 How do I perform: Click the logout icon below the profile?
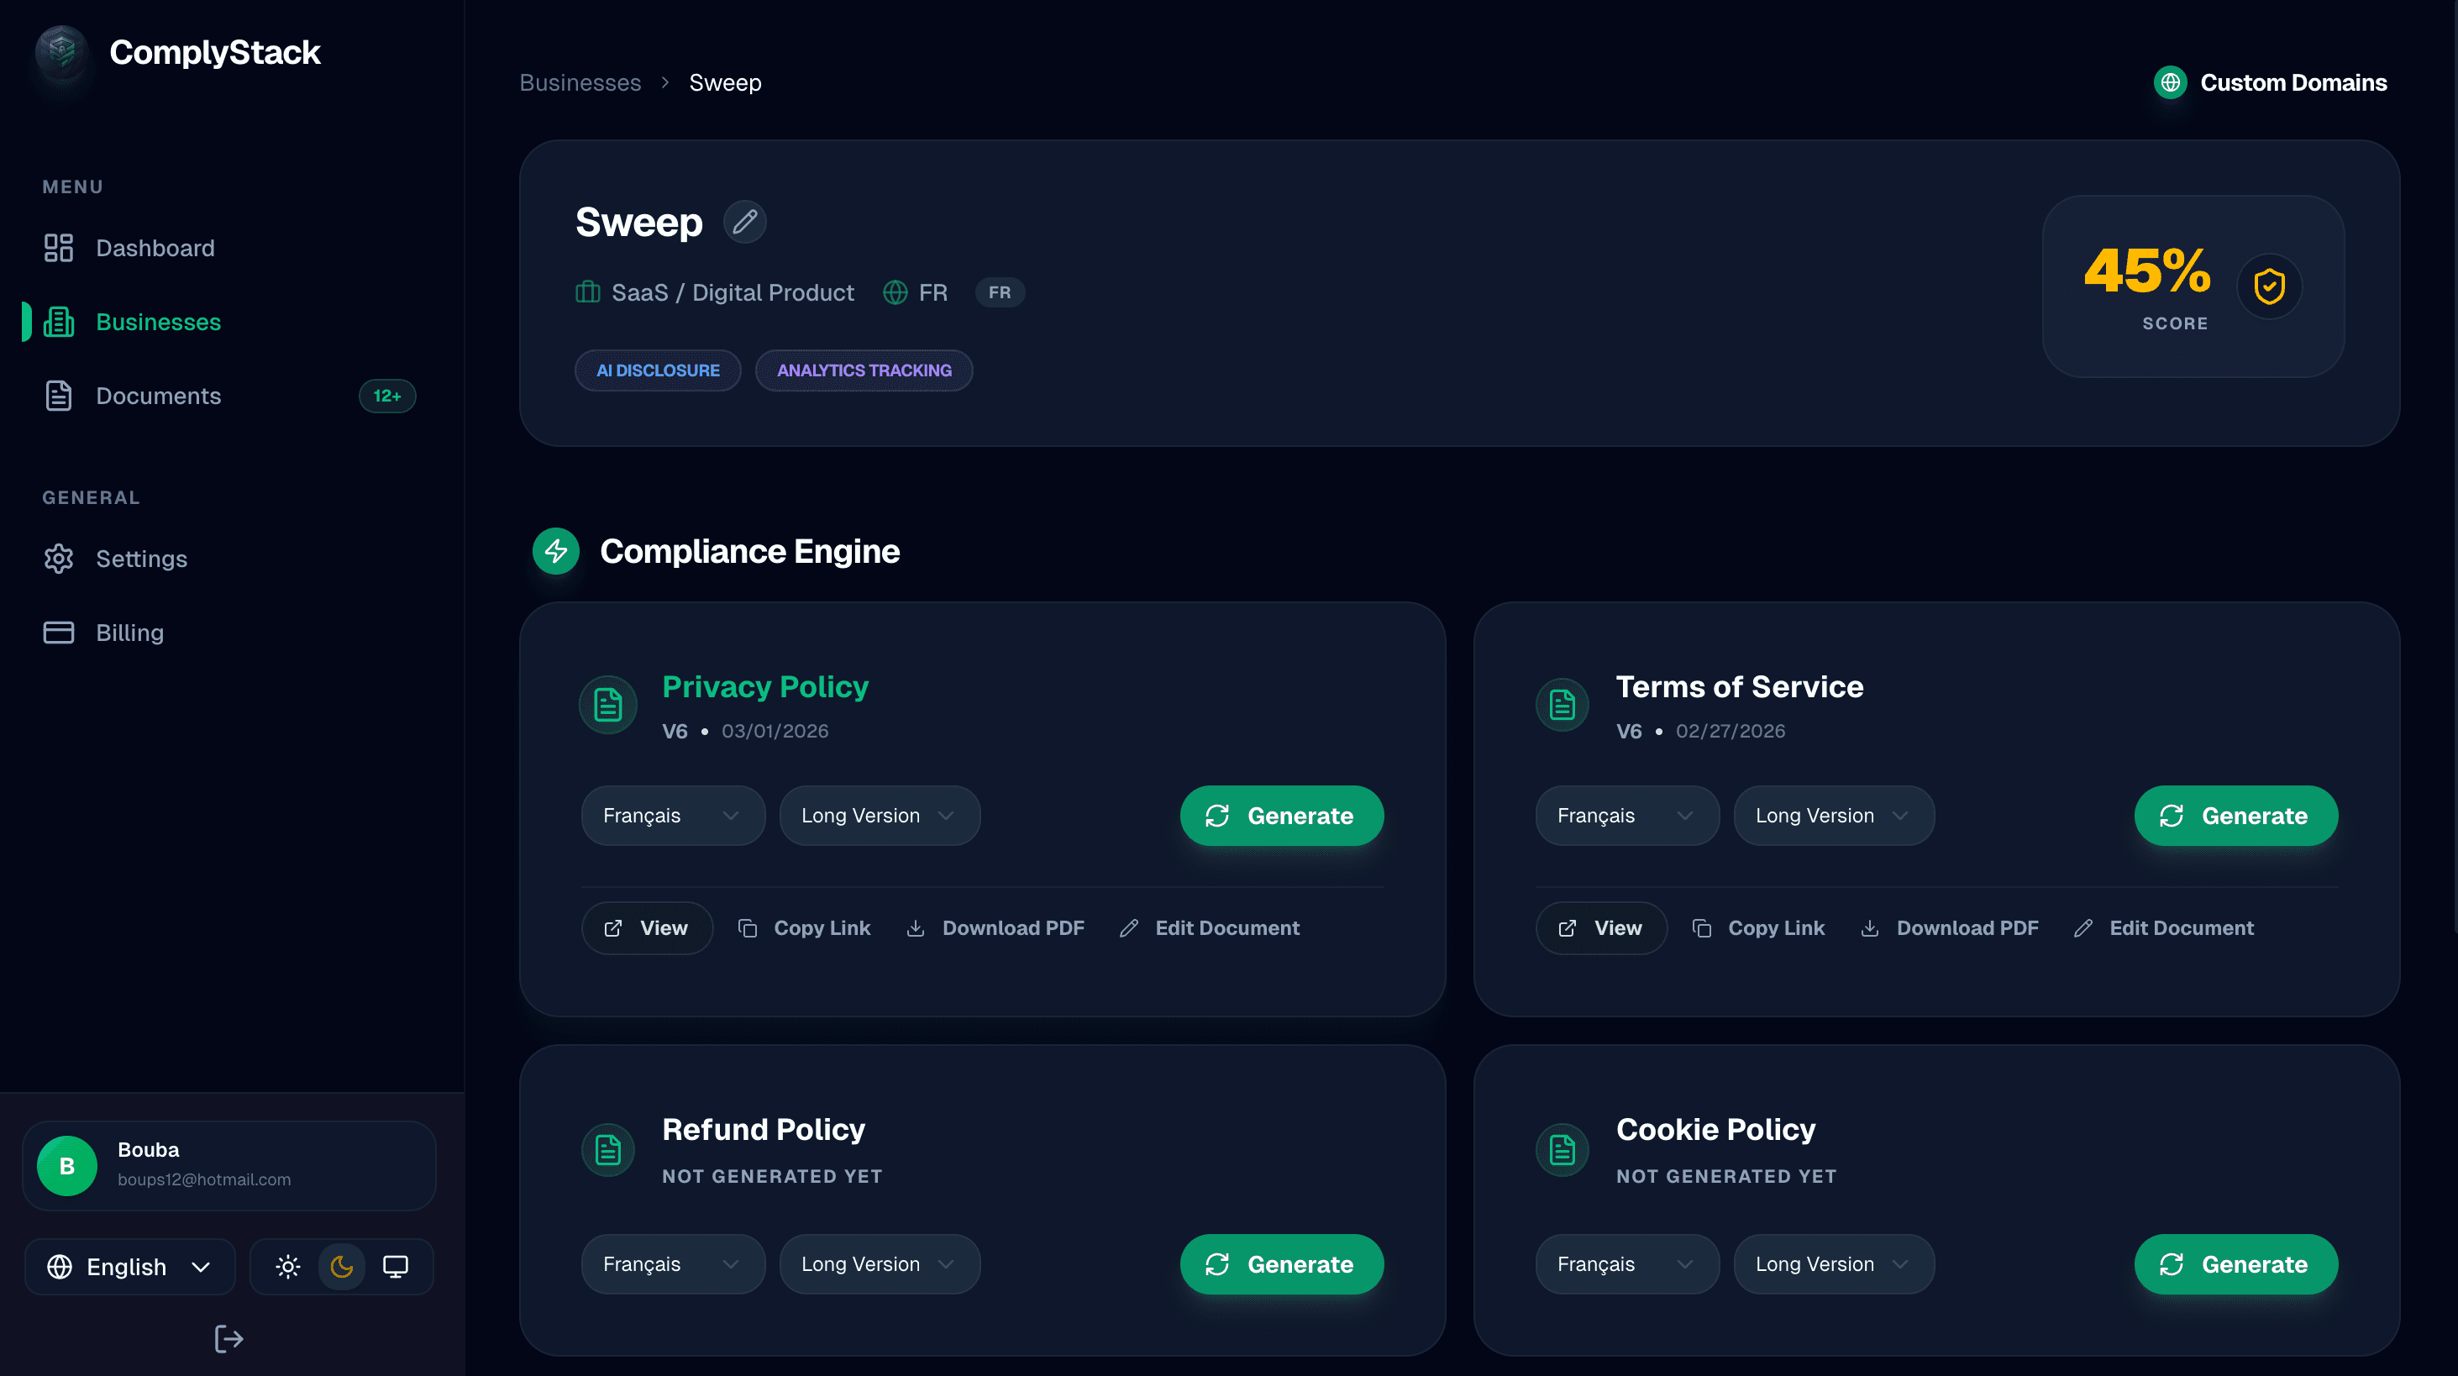pyautogui.click(x=228, y=1338)
